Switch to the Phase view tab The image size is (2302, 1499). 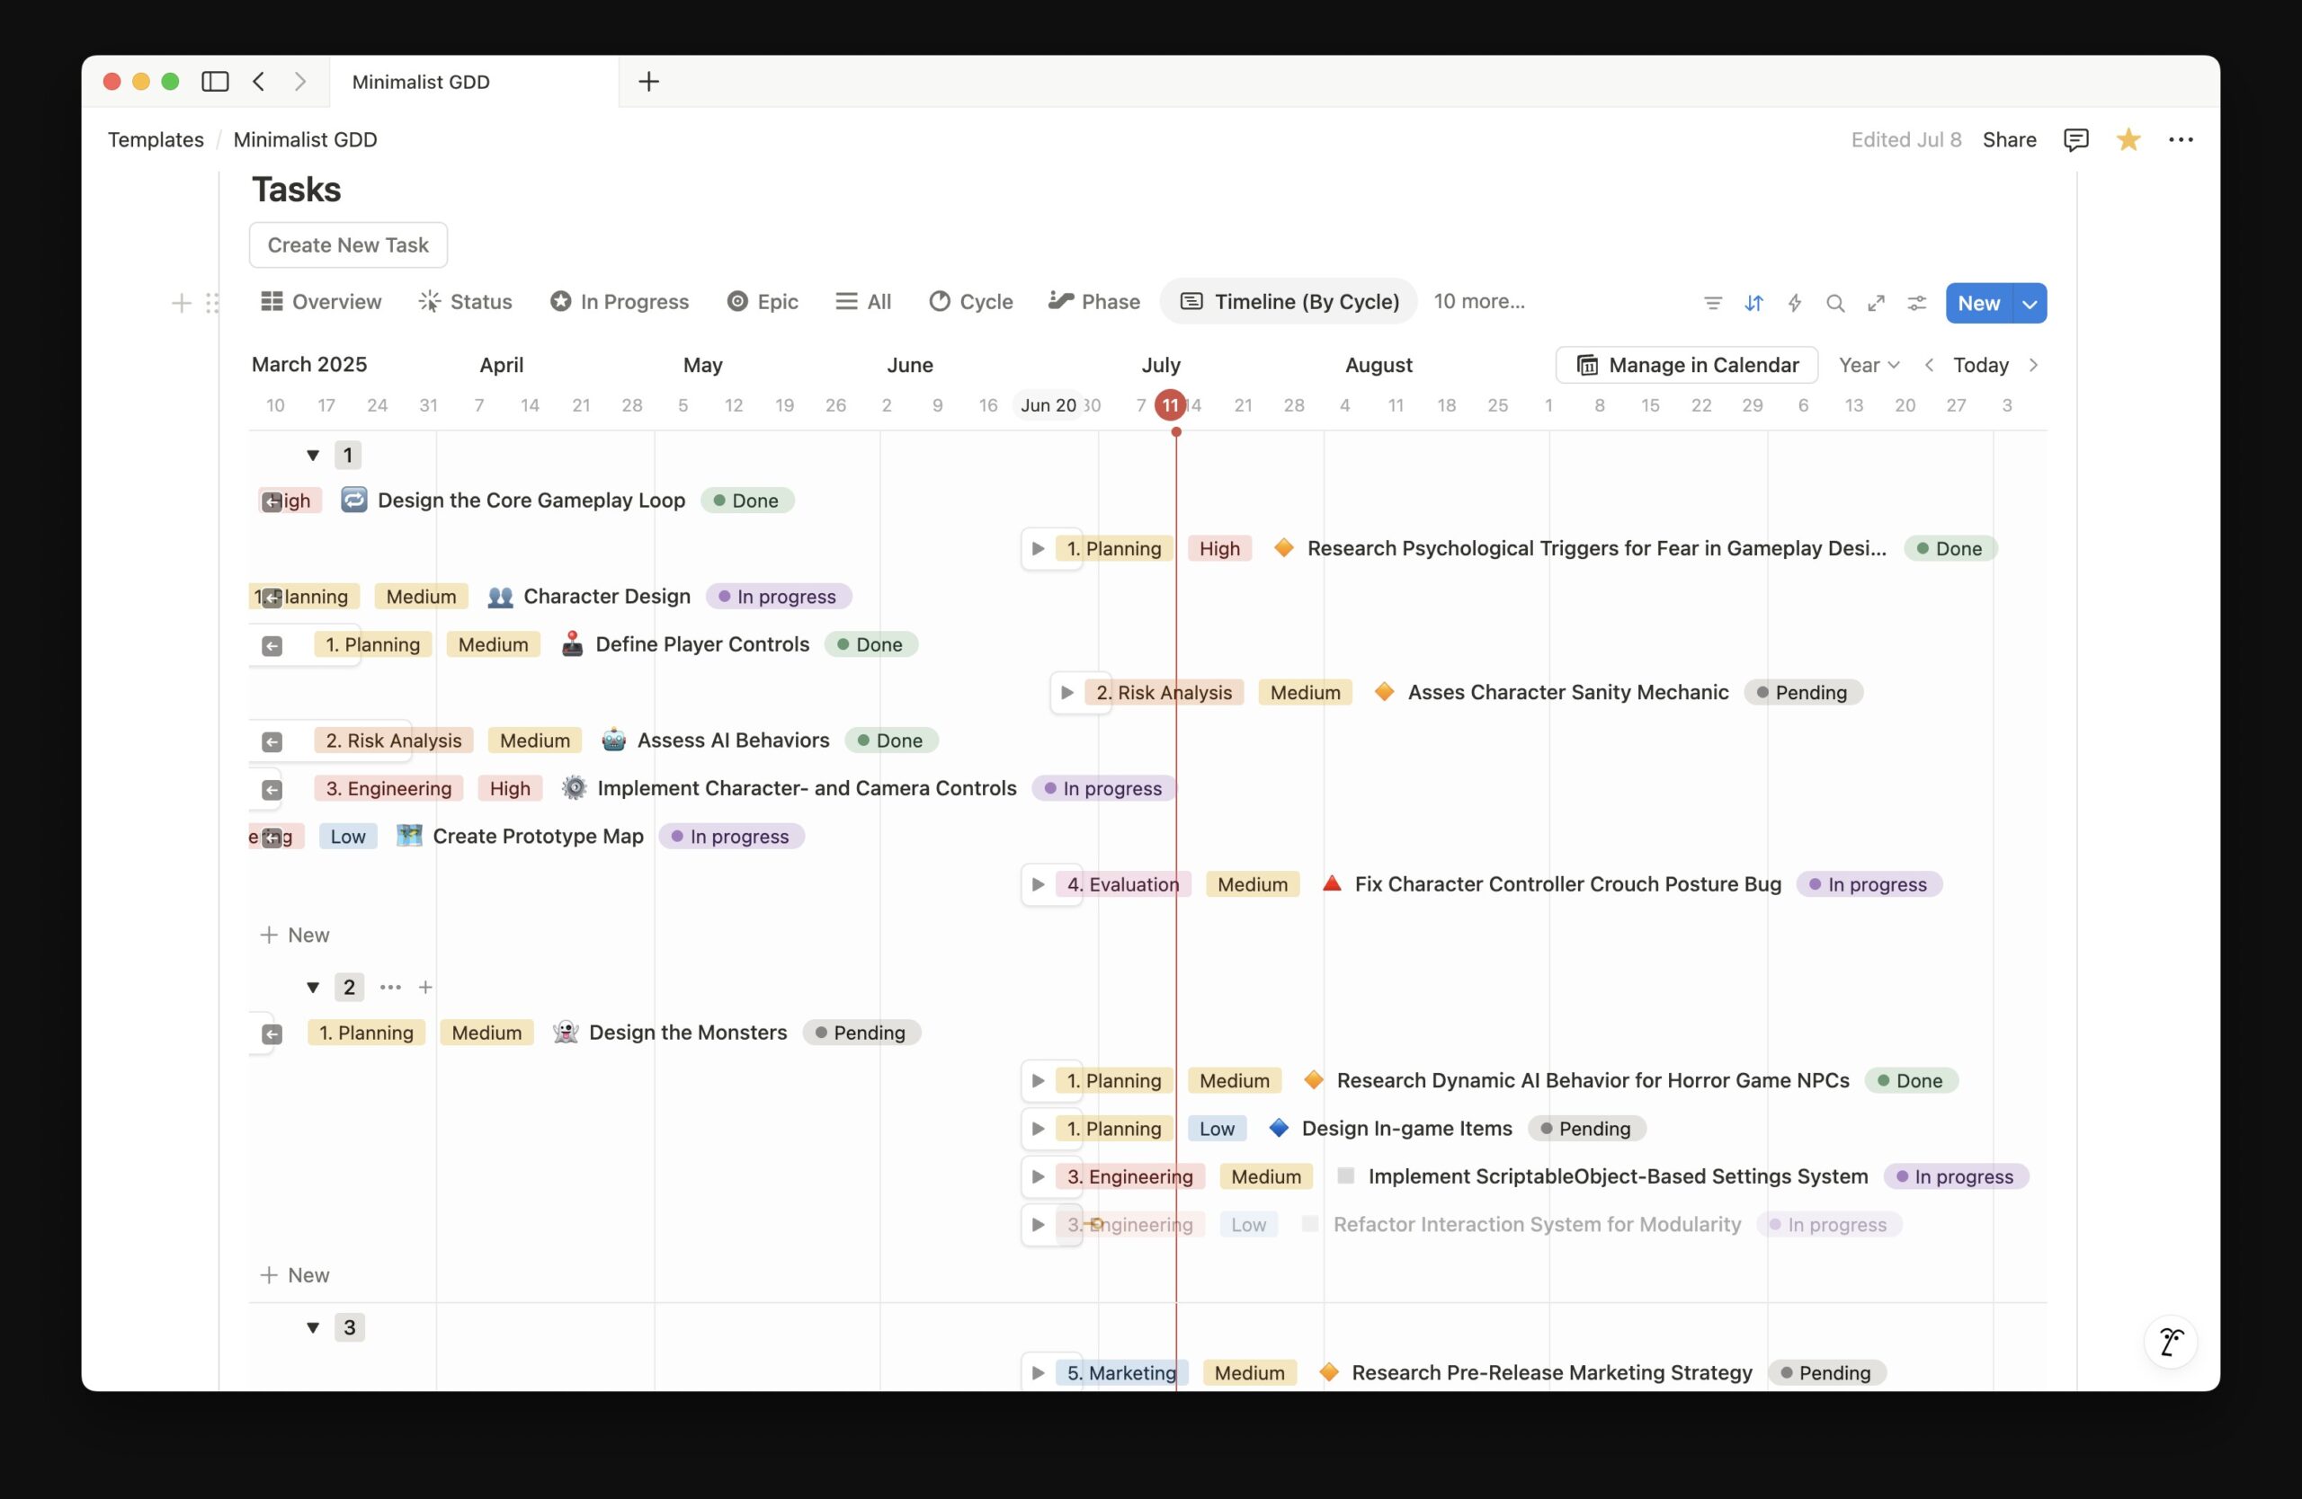(x=1095, y=302)
